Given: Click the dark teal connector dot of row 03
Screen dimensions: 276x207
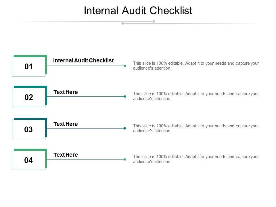Looking at the screenshot, I should pyautogui.click(x=125, y=128).
